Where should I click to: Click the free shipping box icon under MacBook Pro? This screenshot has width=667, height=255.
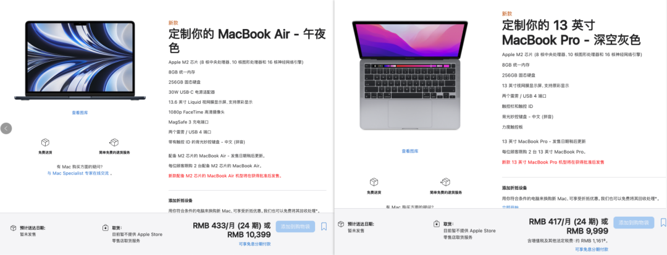374,182
